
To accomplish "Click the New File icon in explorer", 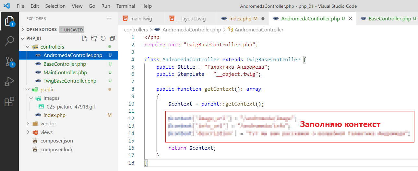I will (85, 39).
